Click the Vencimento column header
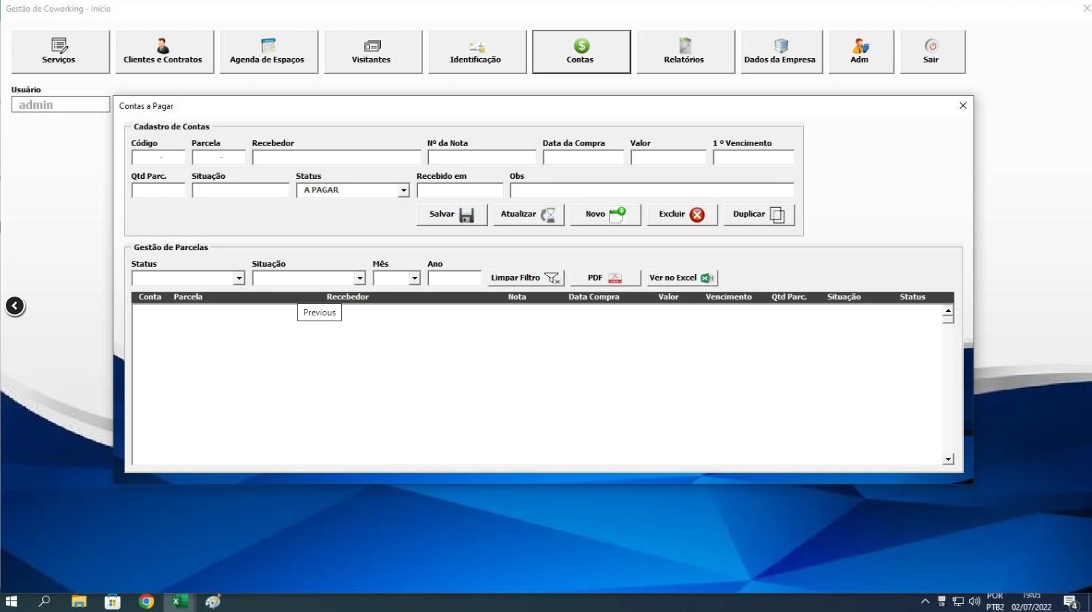The height and width of the screenshot is (612, 1092). point(728,297)
